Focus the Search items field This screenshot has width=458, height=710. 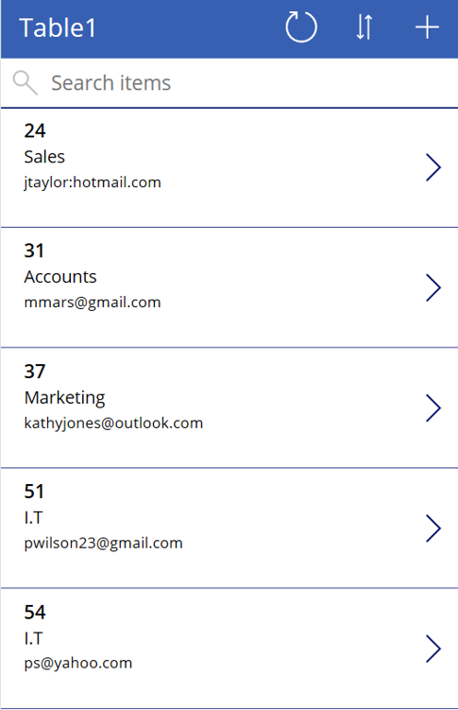(229, 83)
